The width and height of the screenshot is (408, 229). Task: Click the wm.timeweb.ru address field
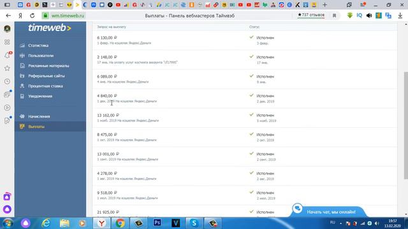click(x=68, y=15)
